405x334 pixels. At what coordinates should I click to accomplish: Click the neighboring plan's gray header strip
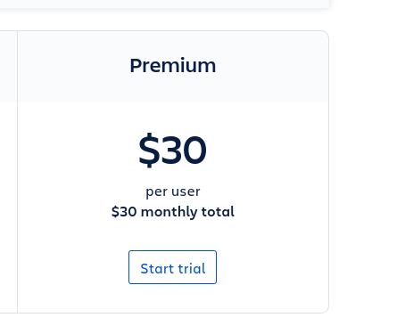(x=8, y=67)
